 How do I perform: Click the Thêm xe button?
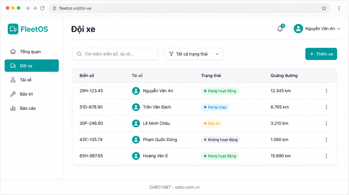point(321,54)
